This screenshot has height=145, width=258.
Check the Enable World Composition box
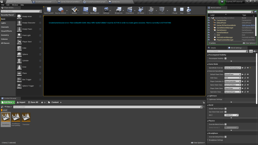click(x=225, y=108)
